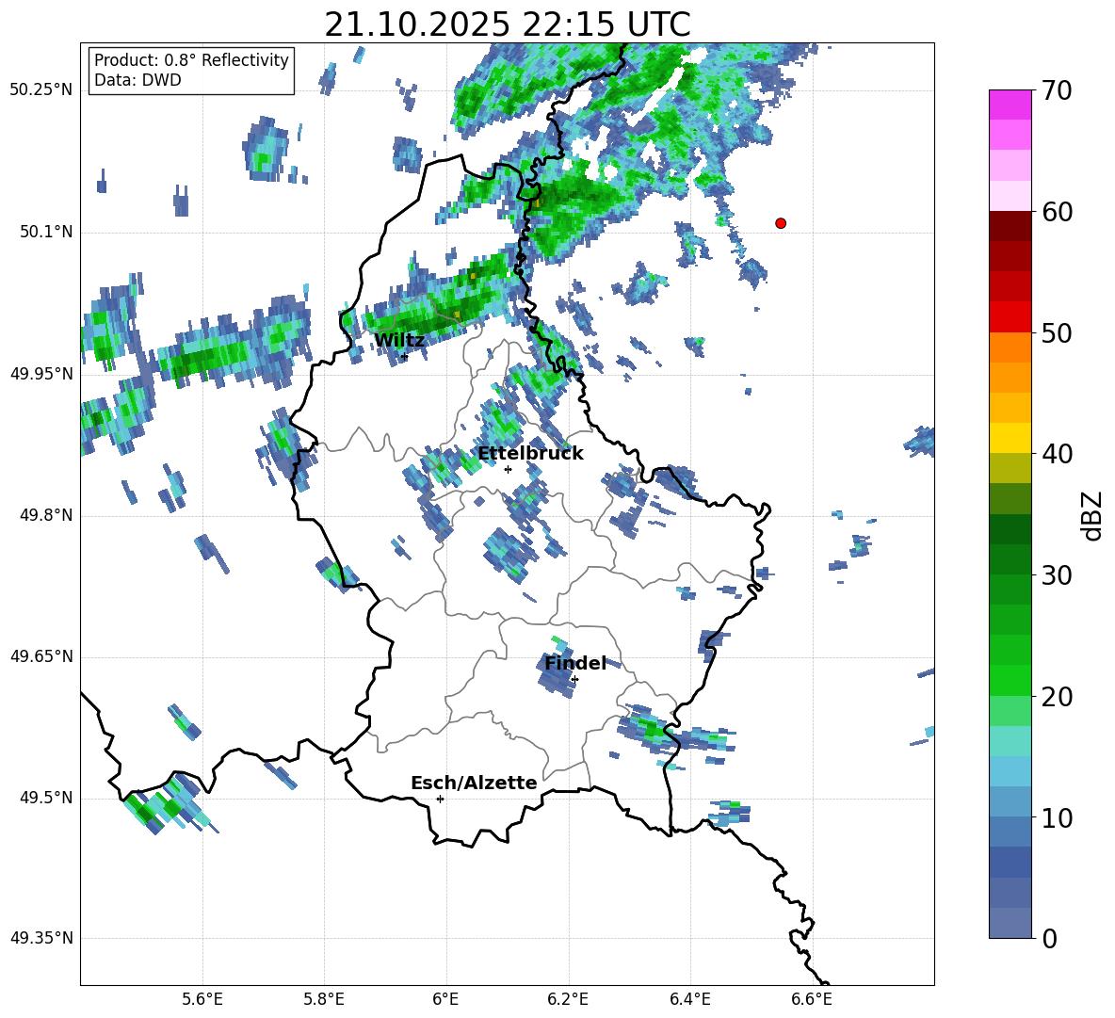Image resolution: width=1115 pixels, height=1018 pixels.
Task: Click the Wiltz city label
Action: click(399, 341)
